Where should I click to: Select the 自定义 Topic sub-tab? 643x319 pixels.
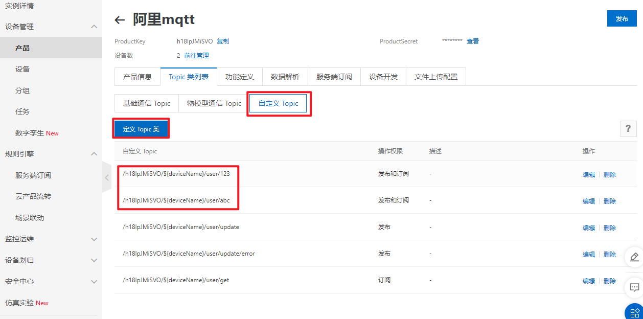click(278, 103)
